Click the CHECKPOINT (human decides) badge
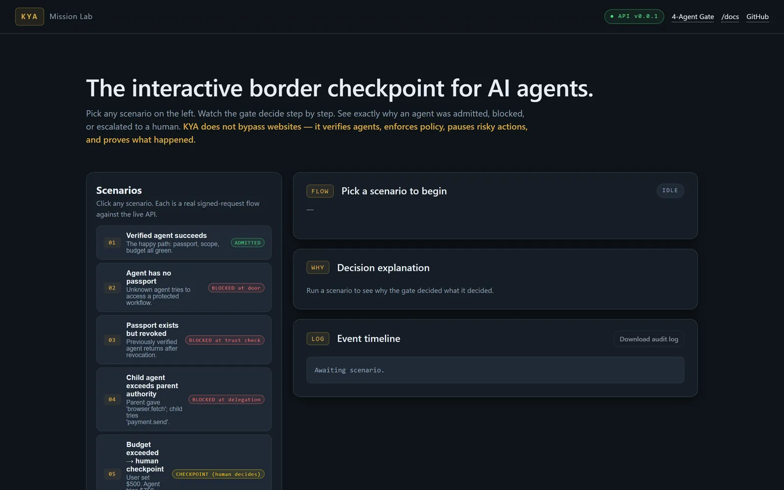784x490 pixels. point(218,474)
